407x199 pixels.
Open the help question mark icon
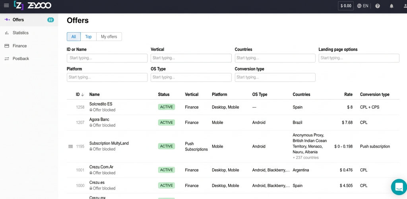tap(378, 6)
